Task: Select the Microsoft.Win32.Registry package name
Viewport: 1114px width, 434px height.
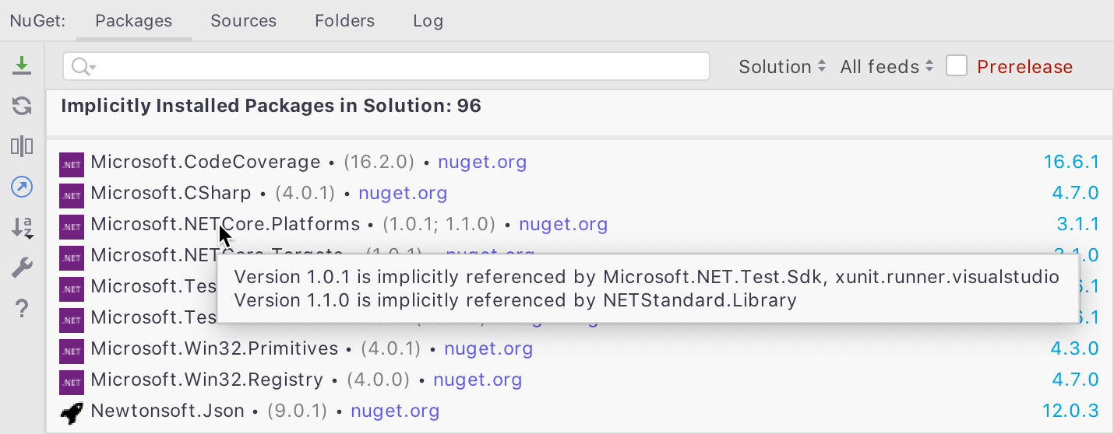Action: click(x=206, y=380)
